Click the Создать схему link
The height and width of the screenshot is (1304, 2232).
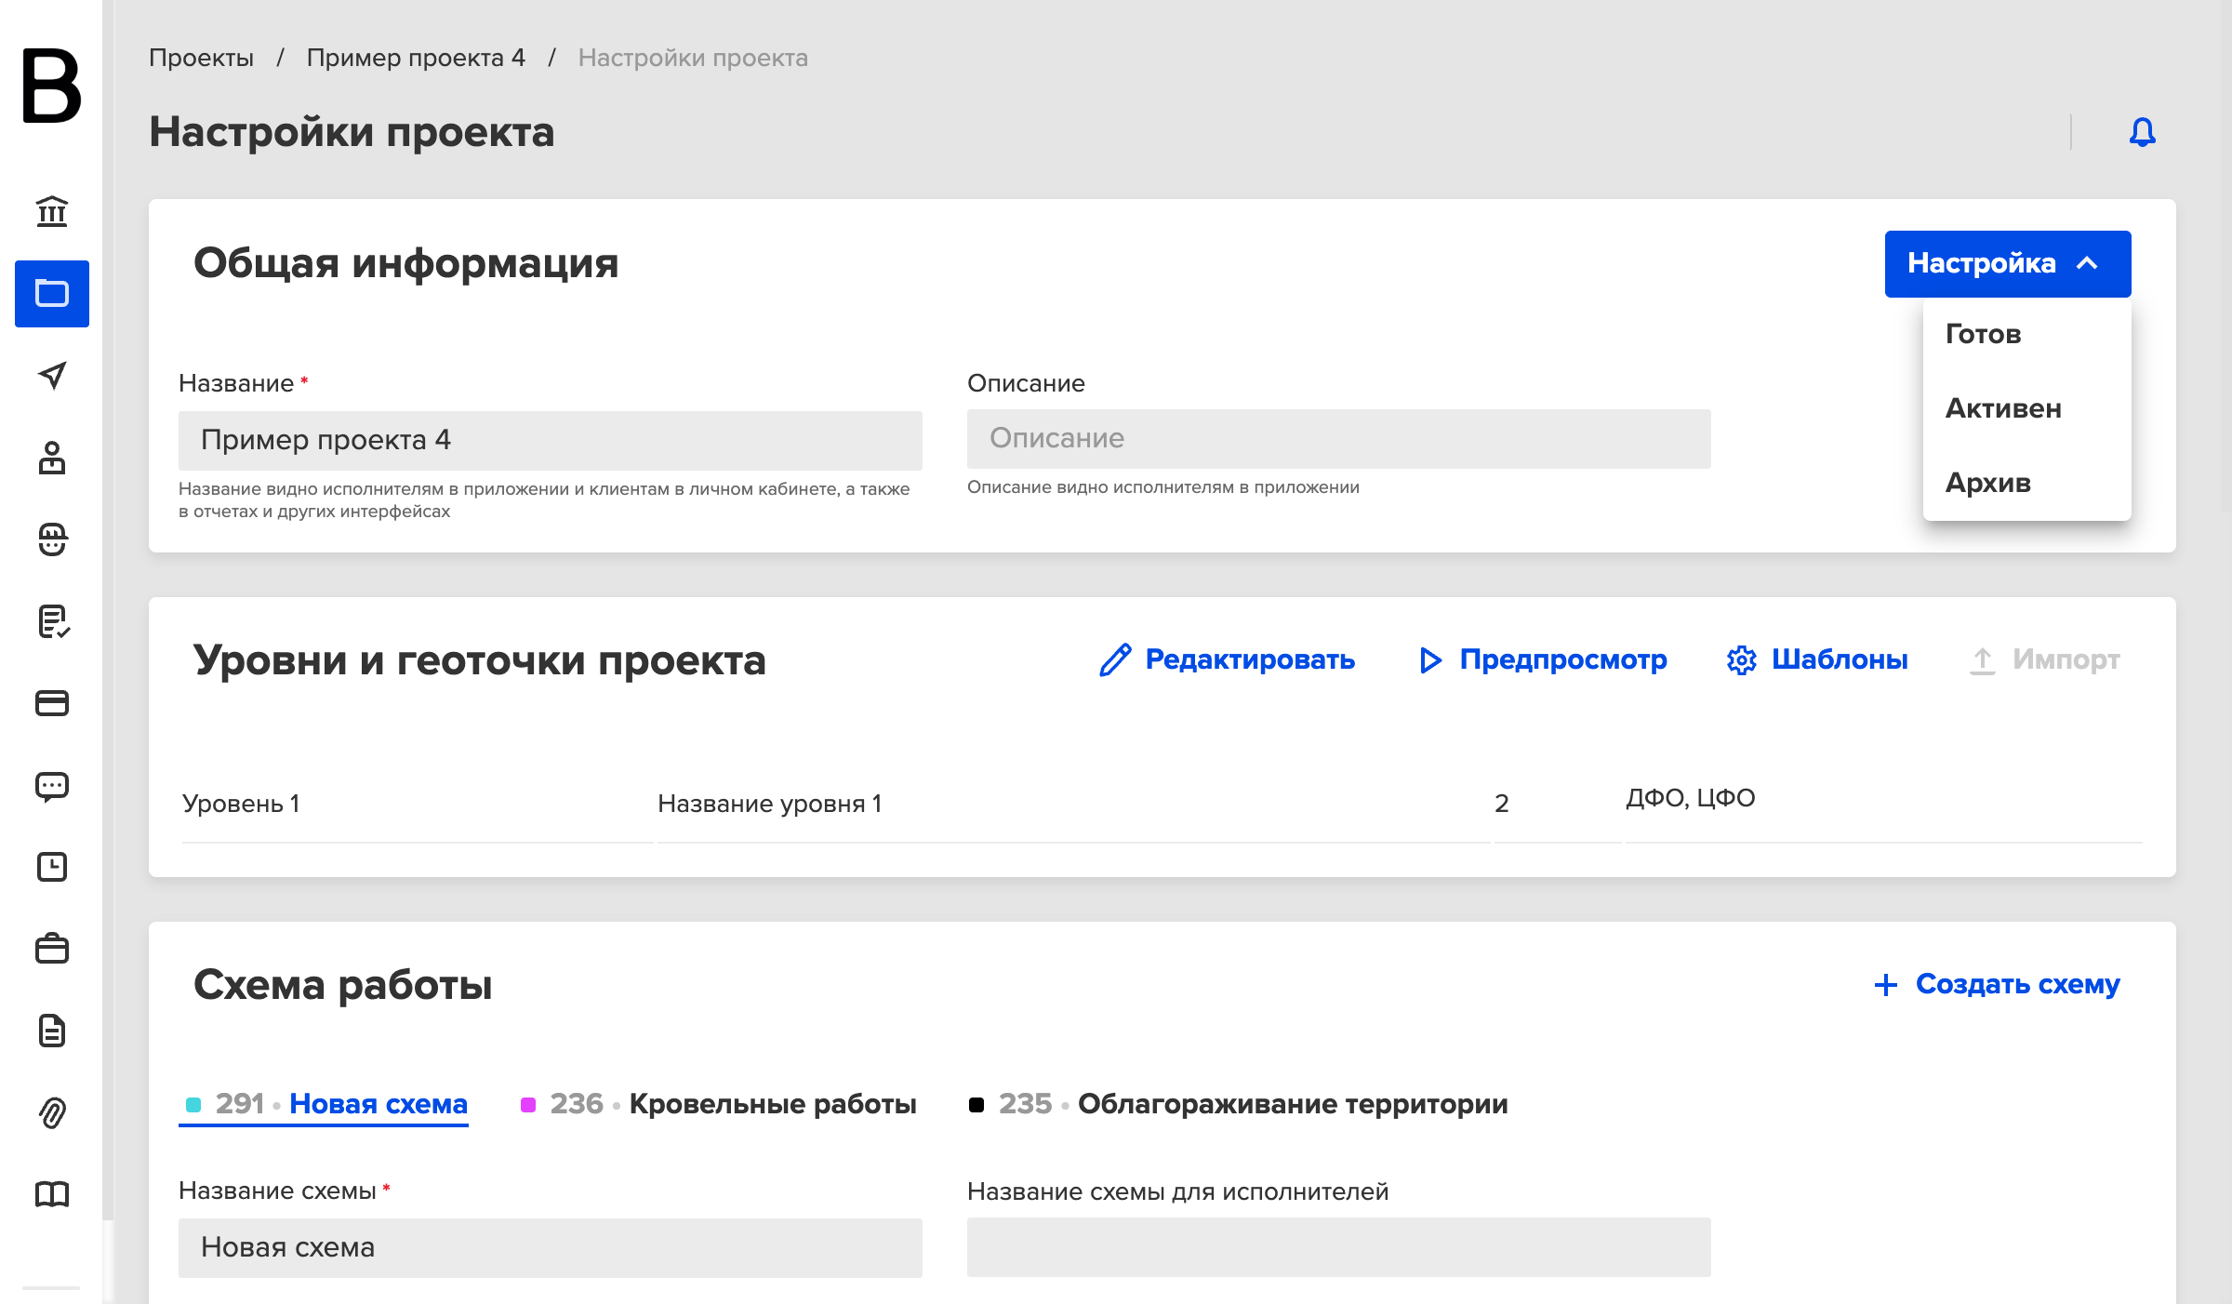pyautogui.click(x=1997, y=984)
